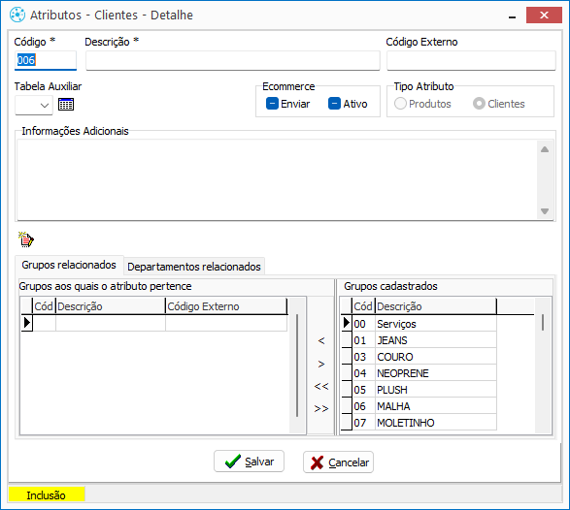Toggle the Ativo ecommerce checkbox
Image resolution: width=570 pixels, height=510 pixels.
pos(334,104)
